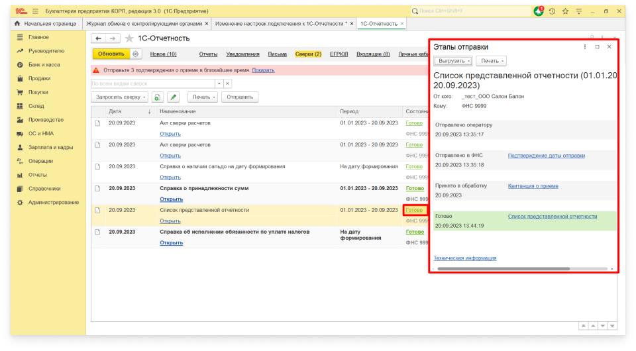Open the Входящие (8) section

pos(373,54)
